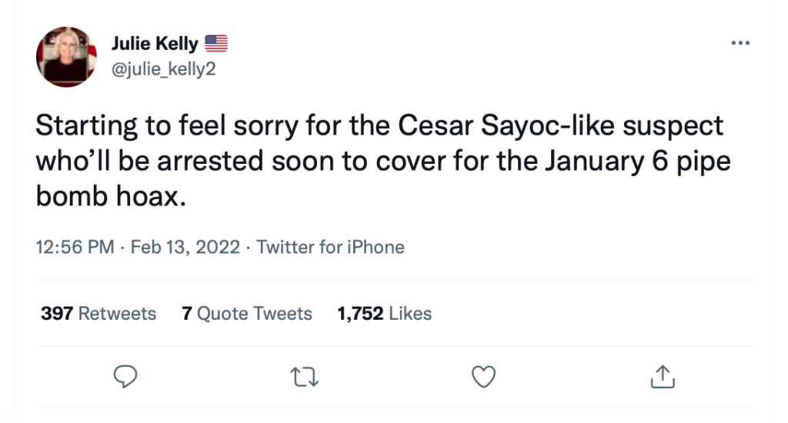Click the 12:56 PM timestamp
The height and width of the screenshot is (423, 788).
[x=75, y=247]
